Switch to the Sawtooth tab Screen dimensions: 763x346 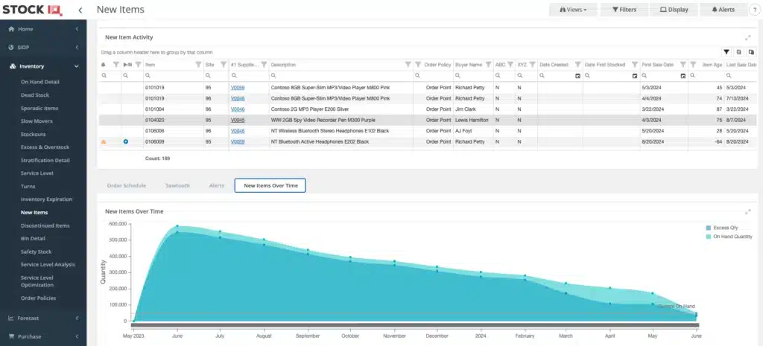(177, 185)
